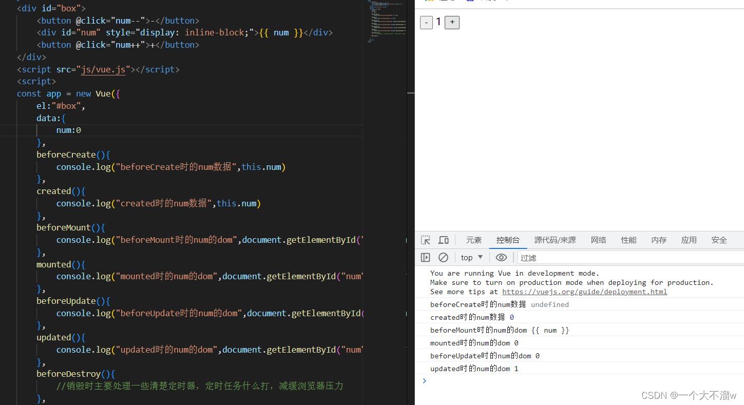Click the plus button in the page
The height and width of the screenshot is (405, 744).
[x=452, y=23]
